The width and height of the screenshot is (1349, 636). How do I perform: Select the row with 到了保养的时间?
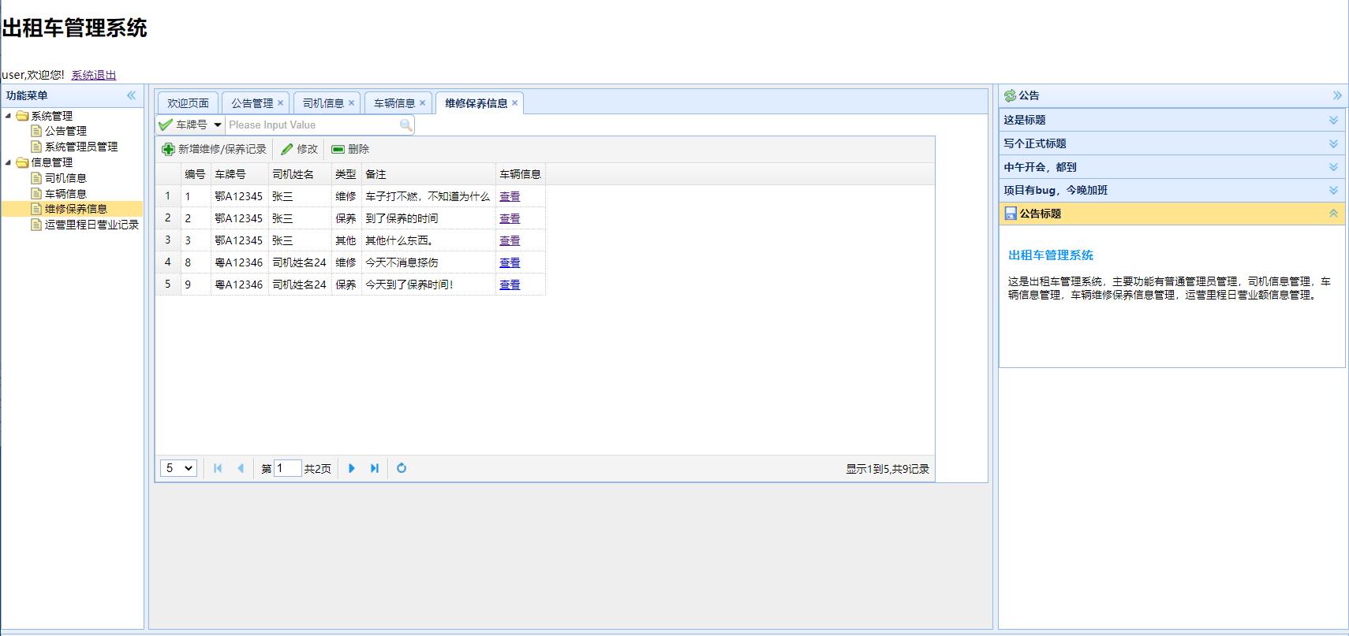tap(350, 218)
